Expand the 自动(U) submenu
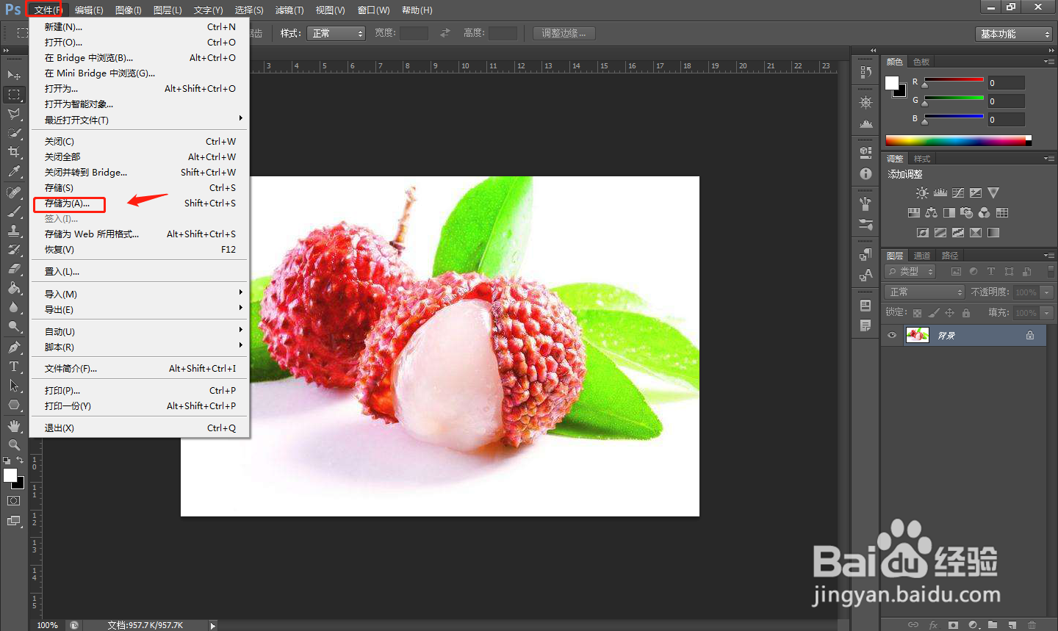The image size is (1058, 631). [x=140, y=331]
